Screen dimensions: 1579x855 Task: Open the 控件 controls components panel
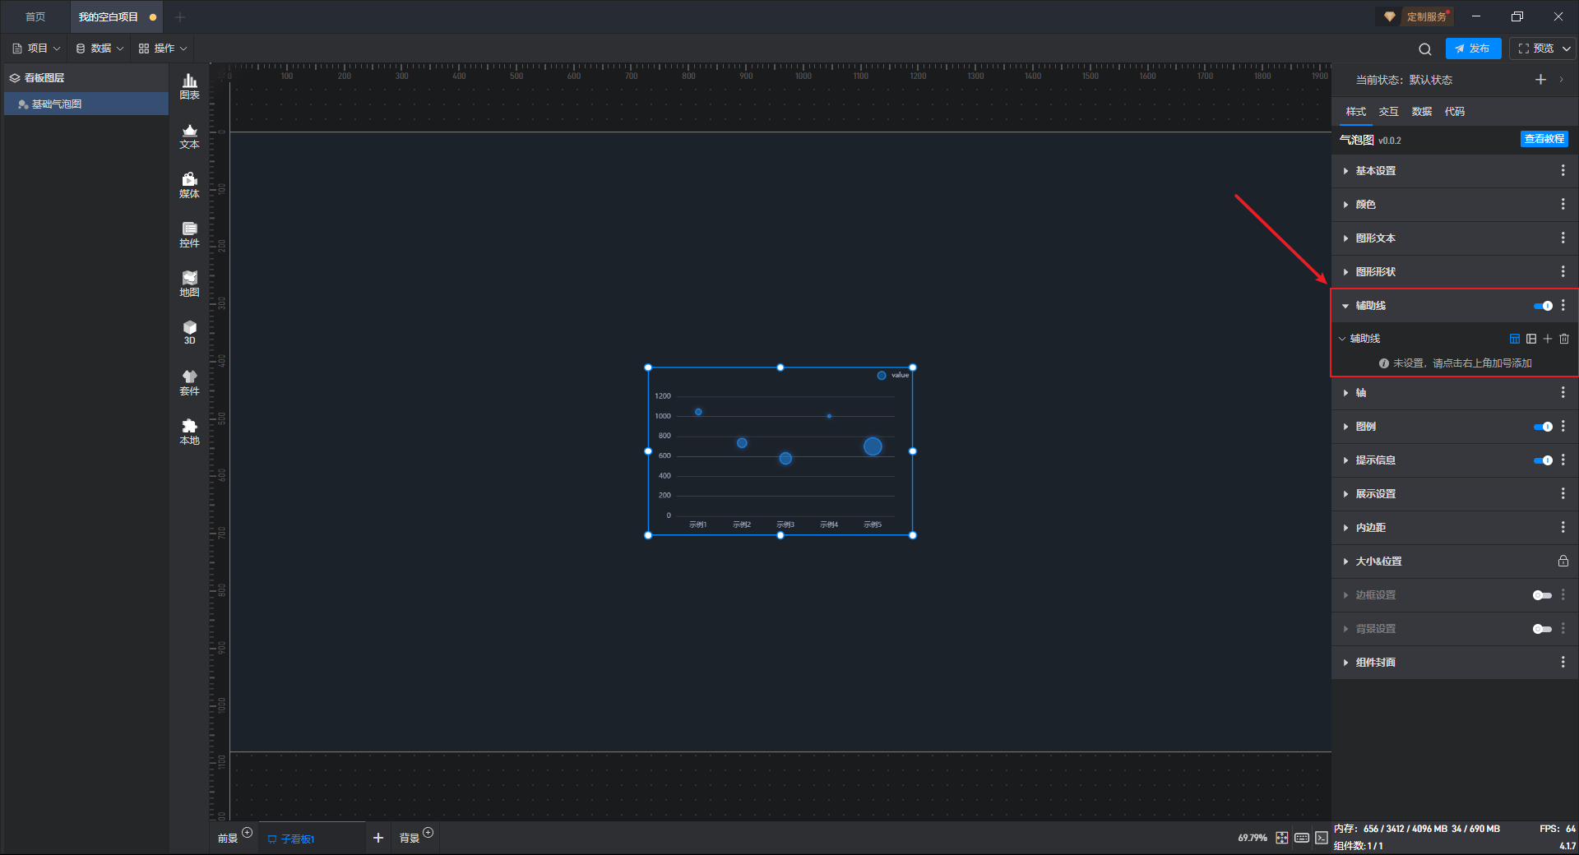[x=189, y=234]
